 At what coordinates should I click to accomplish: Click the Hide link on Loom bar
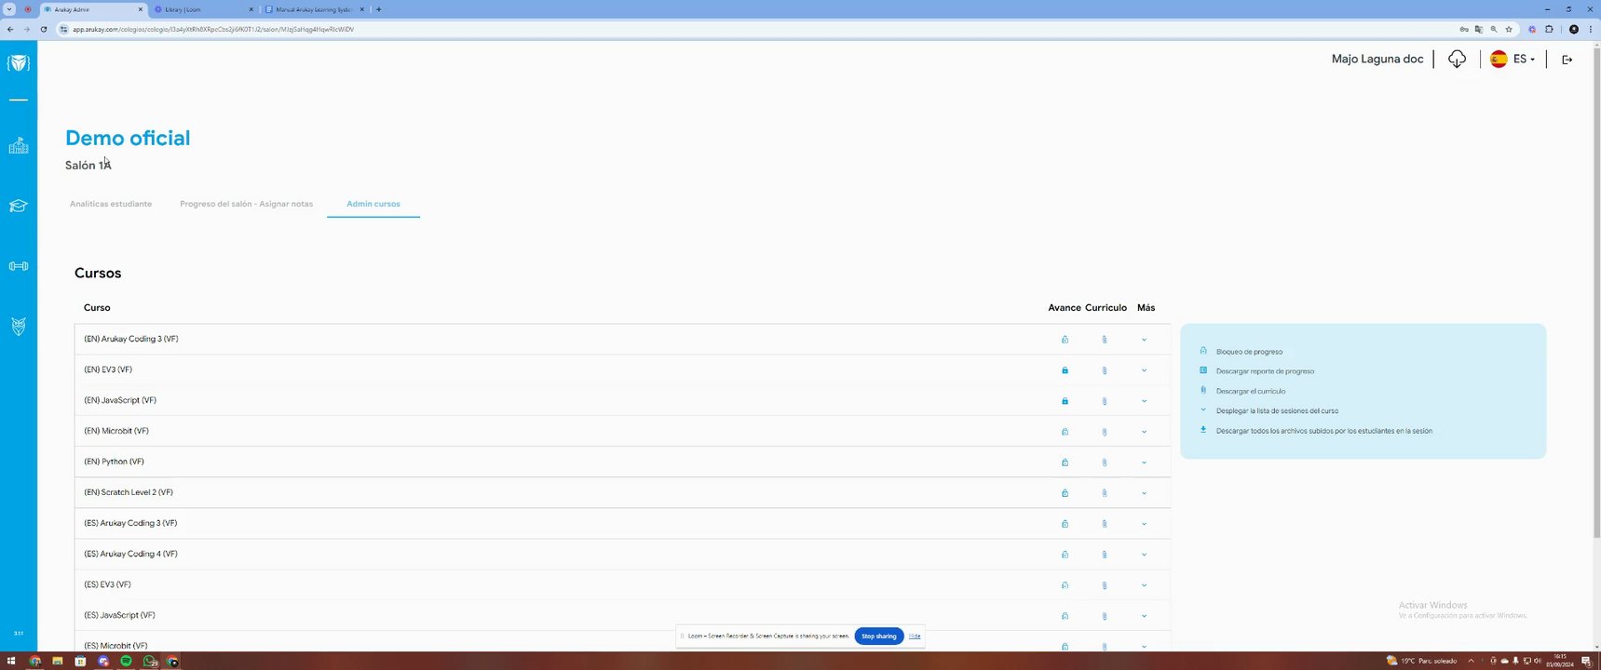tap(915, 636)
